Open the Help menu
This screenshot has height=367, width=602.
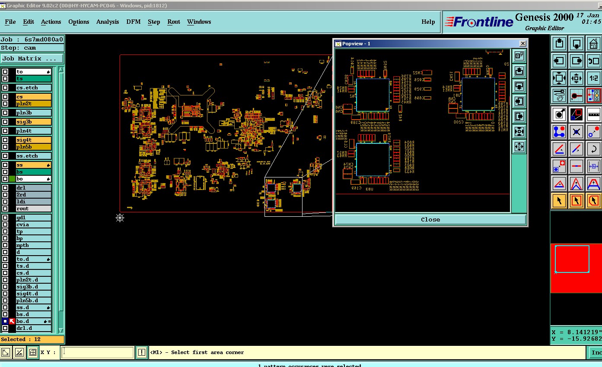(428, 22)
